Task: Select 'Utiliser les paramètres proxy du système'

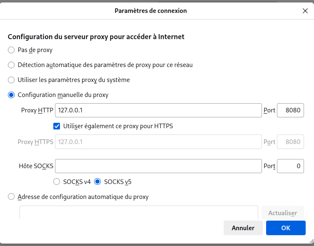Action: (x=11, y=80)
